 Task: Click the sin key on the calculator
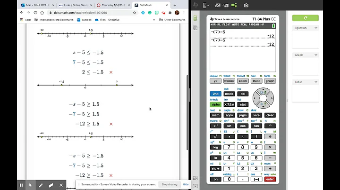229,126
